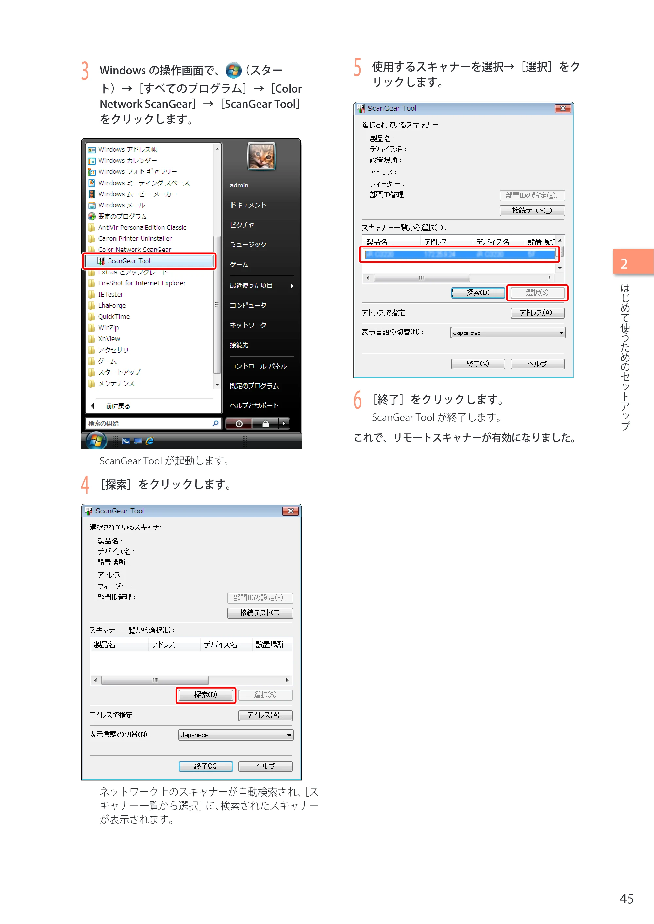Expand the Canon Printer Uninstaller folder
This screenshot has height=924, width=654.
[130, 239]
